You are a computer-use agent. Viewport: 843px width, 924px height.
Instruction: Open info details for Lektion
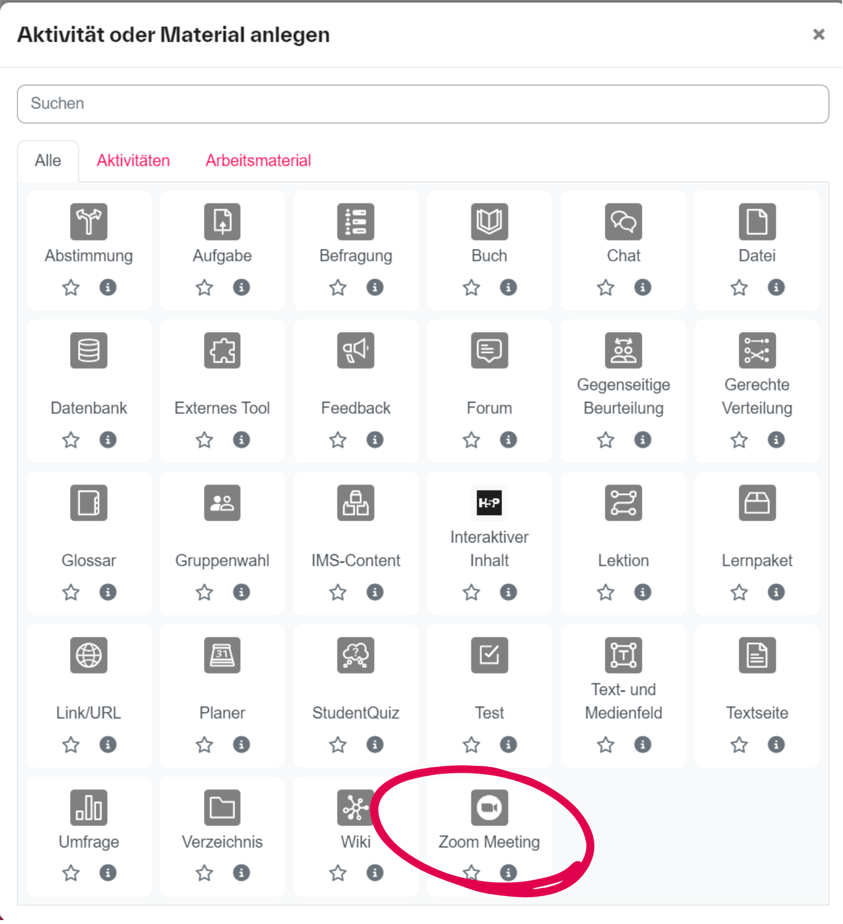click(x=642, y=592)
